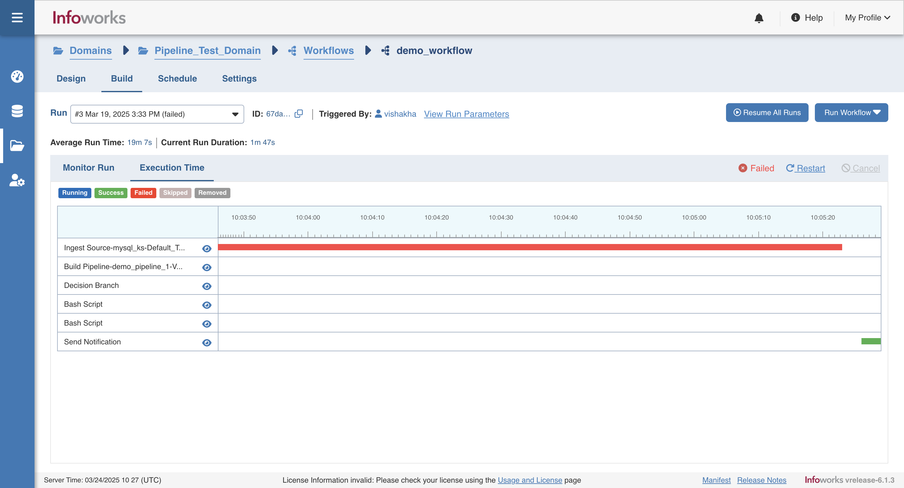Click the Restart link
Image resolution: width=904 pixels, height=488 pixels.
[811, 168]
